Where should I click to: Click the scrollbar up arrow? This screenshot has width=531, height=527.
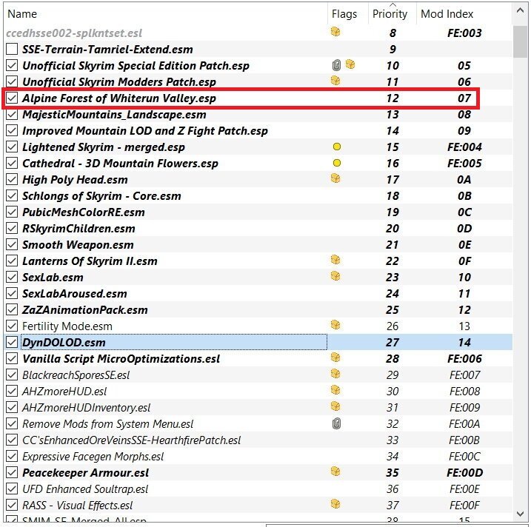click(x=520, y=11)
